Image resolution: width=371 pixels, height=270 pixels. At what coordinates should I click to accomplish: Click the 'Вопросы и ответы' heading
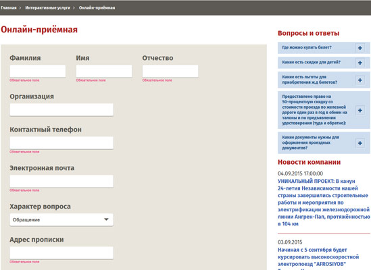(308, 33)
